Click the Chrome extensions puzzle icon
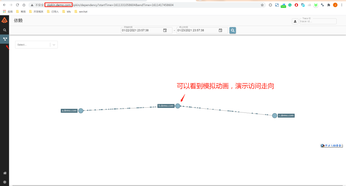 coord(329,5)
